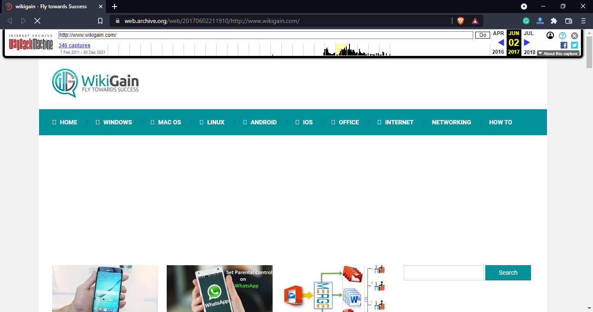Go forward using the browser forward arrow
593x312 pixels.
(23, 21)
